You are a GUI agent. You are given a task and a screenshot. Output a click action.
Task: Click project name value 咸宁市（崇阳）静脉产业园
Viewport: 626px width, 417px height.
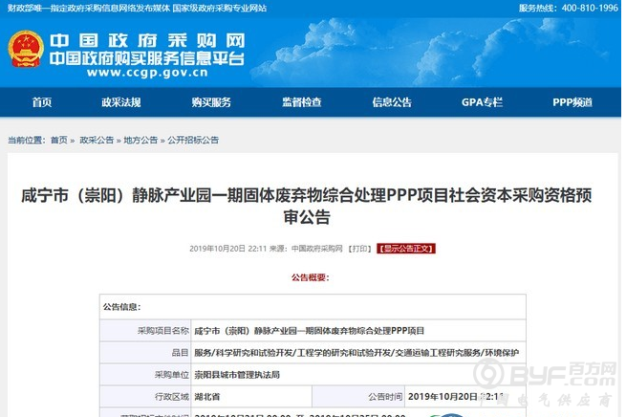tap(310, 331)
